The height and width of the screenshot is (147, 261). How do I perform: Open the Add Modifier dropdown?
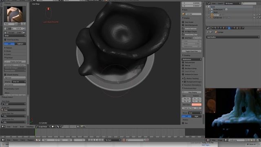(x=233, y=37)
